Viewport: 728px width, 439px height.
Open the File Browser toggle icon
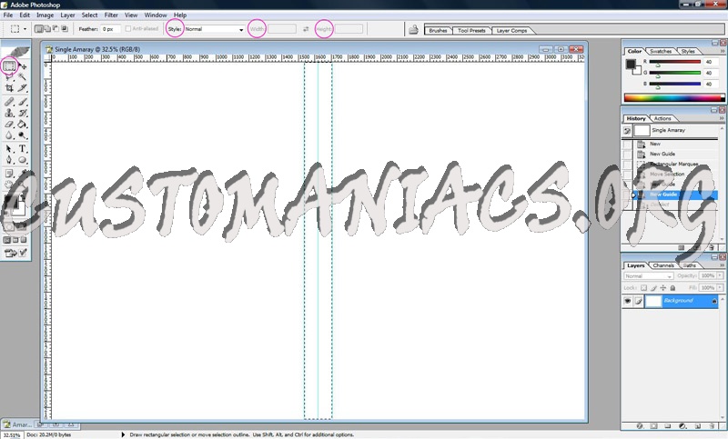click(x=413, y=30)
